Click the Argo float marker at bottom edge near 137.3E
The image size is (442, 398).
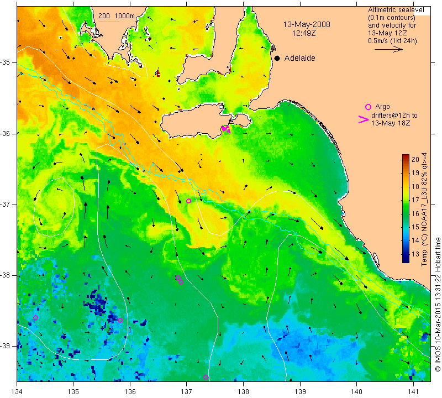tap(206, 378)
